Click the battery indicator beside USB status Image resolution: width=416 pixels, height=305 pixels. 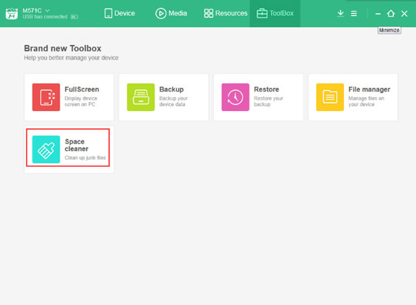point(74,17)
